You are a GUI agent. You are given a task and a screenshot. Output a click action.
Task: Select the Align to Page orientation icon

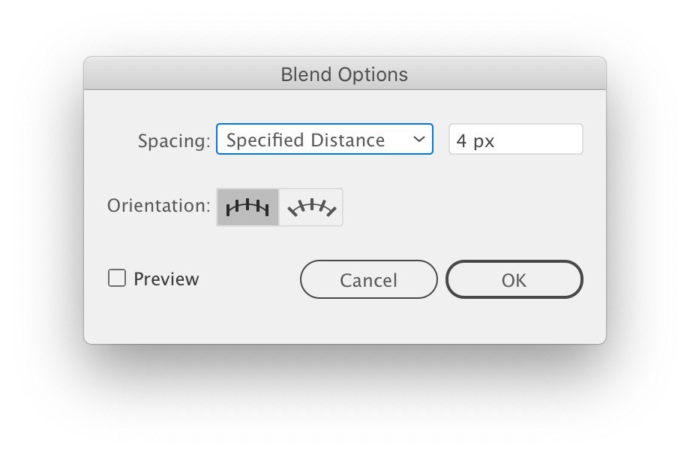click(247, 207)
